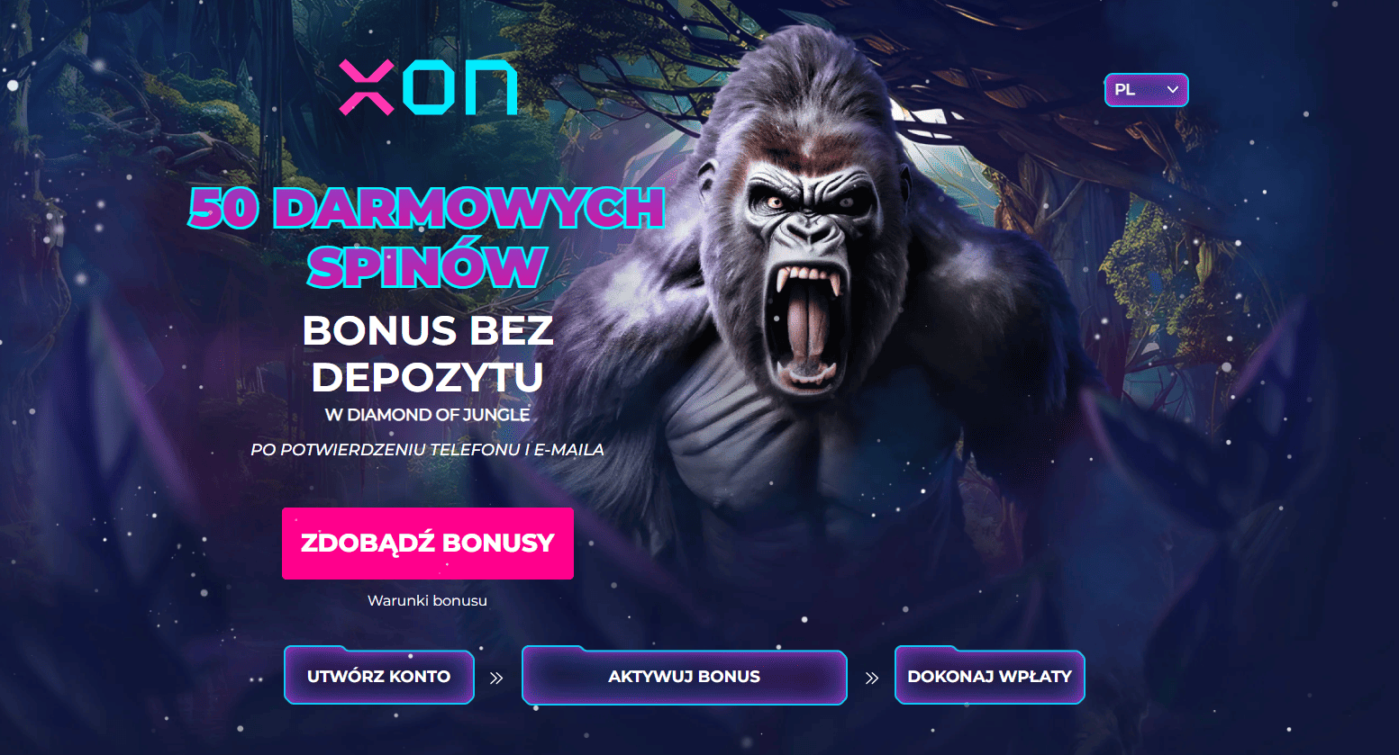Click the Po potwierdzeniu telefonu i e-maila text

pos(427,449)
